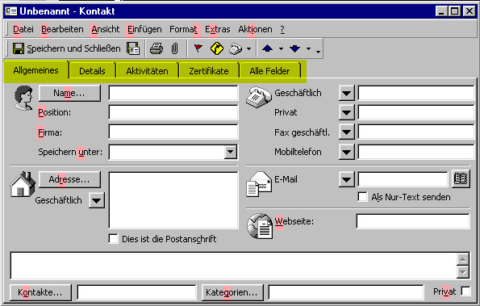The image size is (480, 306).
Task: Open the Einfügen menu
Action: pos(144,29)
